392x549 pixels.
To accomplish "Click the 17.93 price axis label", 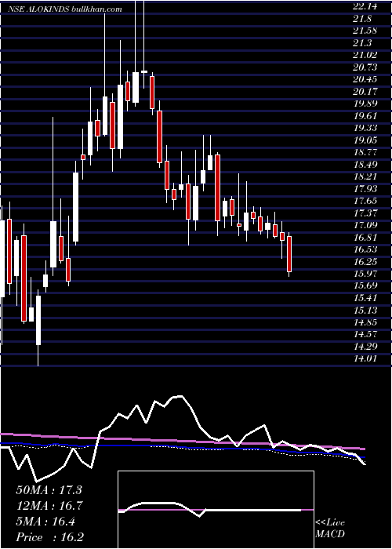I will [x=365, y=189].
